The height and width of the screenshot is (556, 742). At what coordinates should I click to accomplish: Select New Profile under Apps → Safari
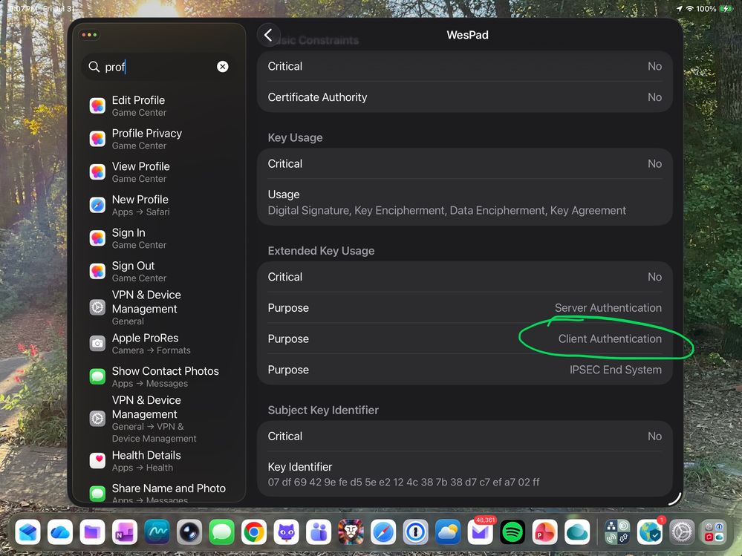159,205
